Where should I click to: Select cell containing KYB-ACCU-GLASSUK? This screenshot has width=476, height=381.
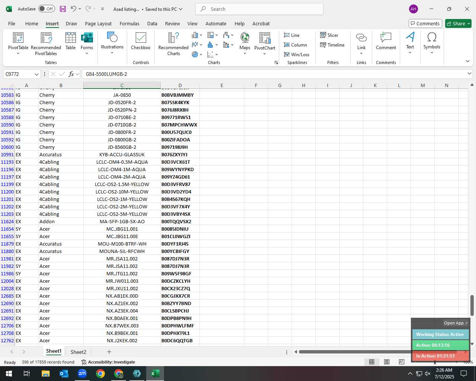coord(122,154)
